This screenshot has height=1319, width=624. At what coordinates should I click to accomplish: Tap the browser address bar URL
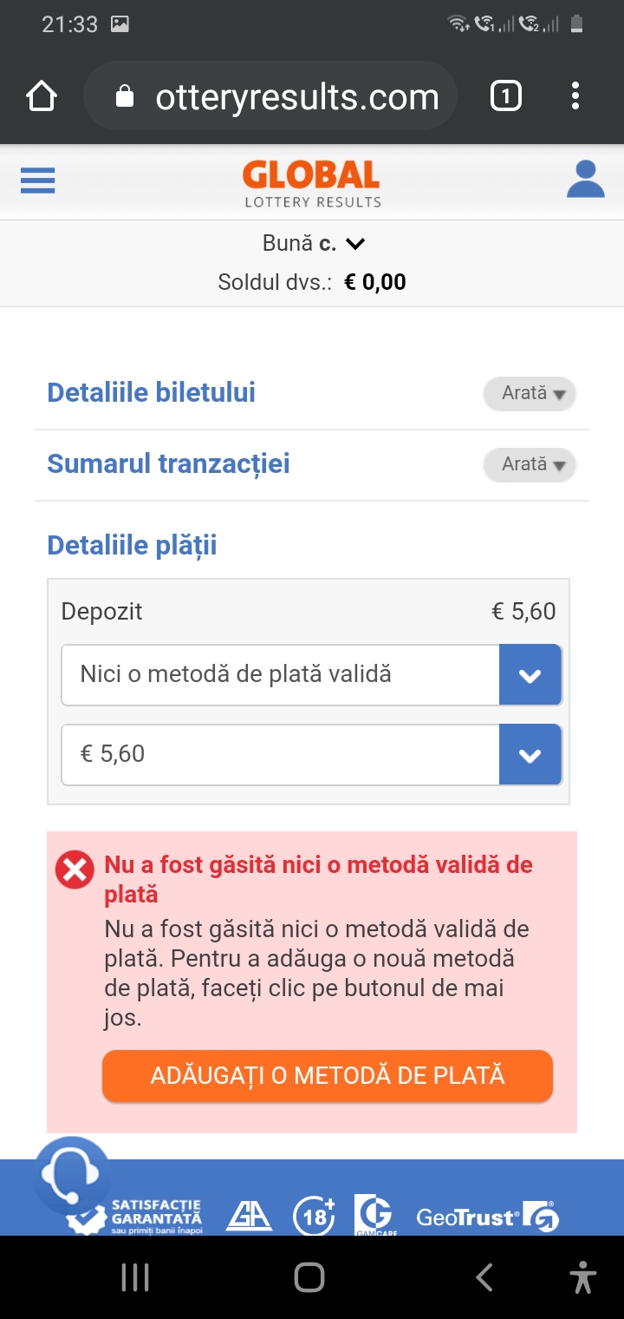pyautogui.click(x=297, y=97)
